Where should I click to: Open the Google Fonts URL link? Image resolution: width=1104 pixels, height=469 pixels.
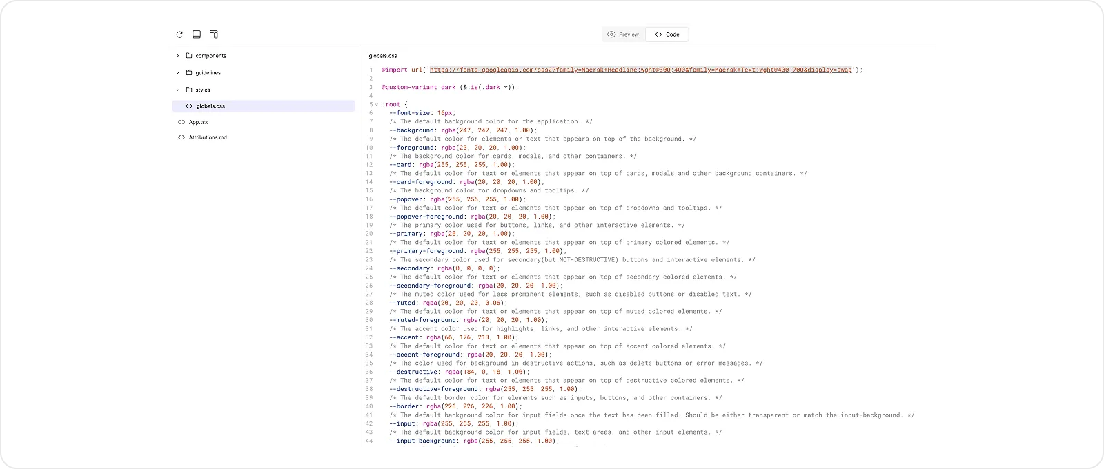coord(640,70)
